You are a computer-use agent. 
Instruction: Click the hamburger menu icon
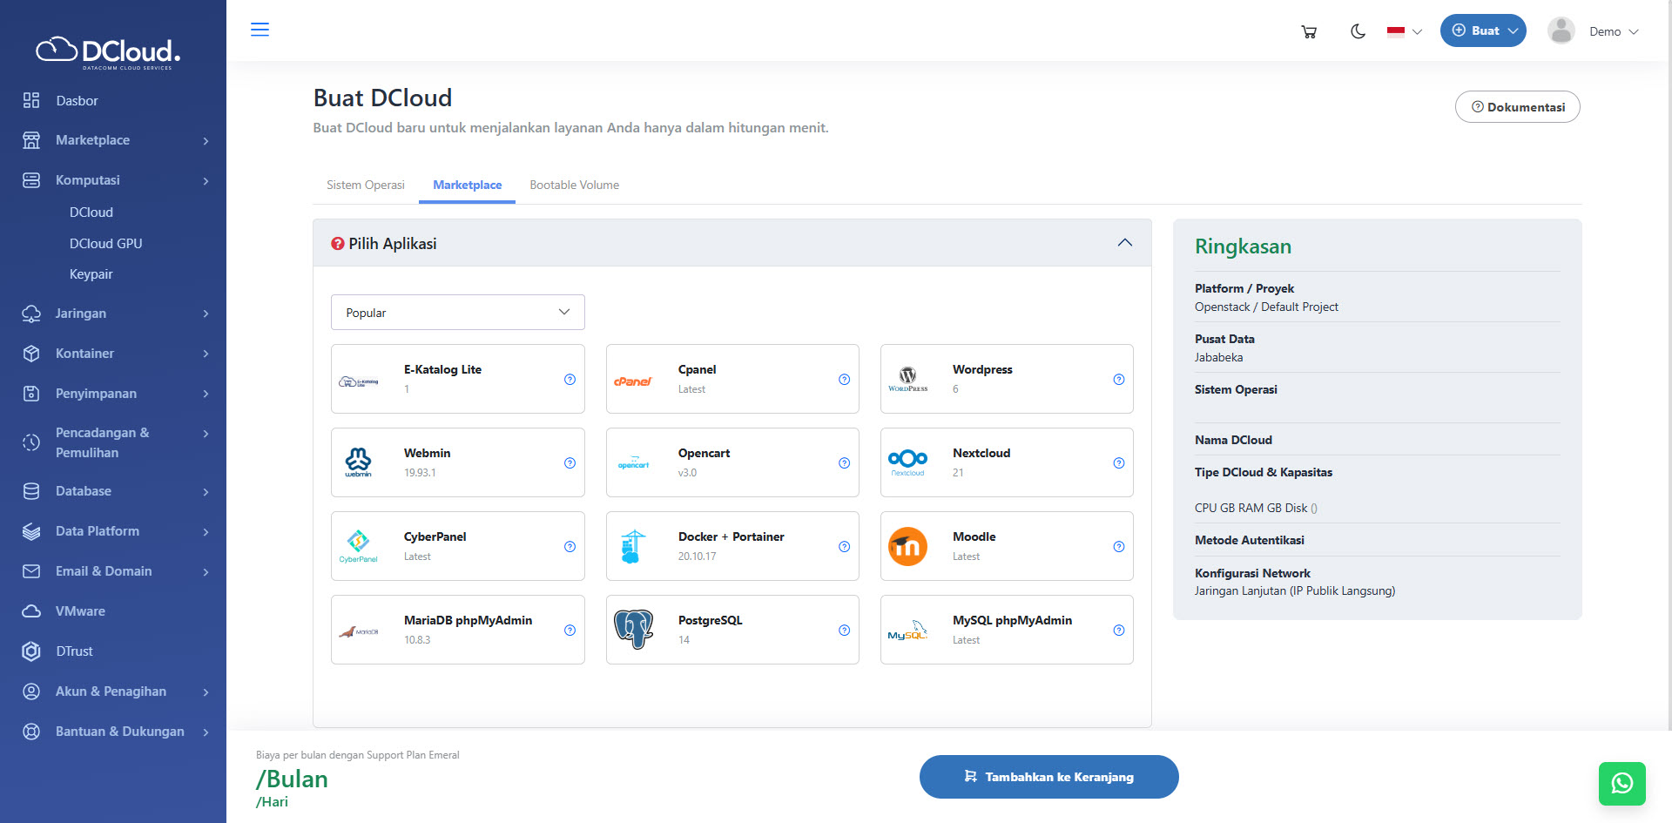pos(260,30)
